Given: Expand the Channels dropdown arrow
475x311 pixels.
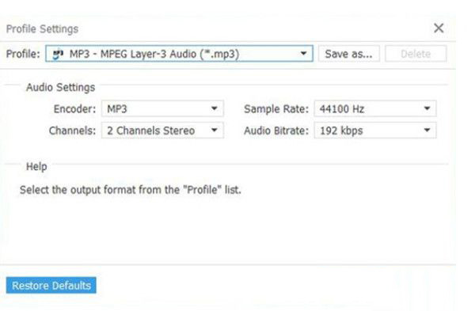Looking at the screenshot, I should click(215, 131).
